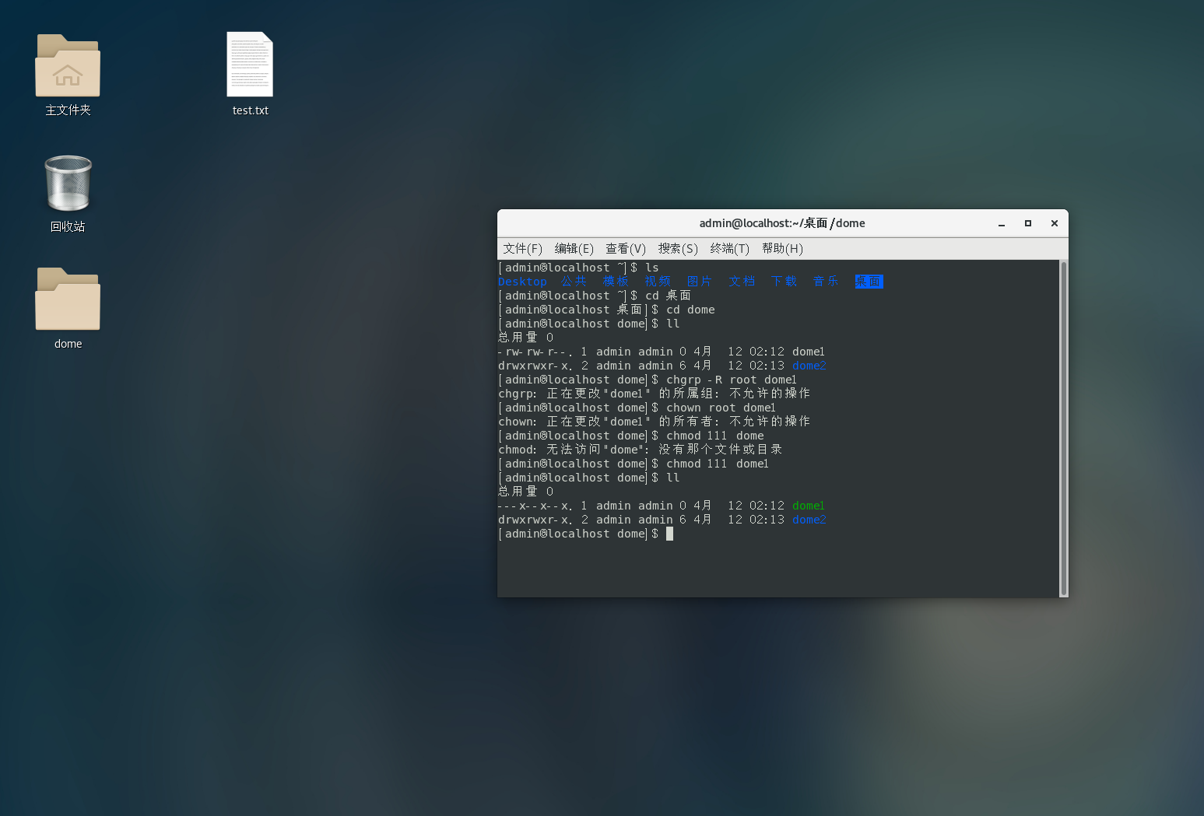
Task: Open the 搜索(S) menu
Action: [x=677, y=248]
